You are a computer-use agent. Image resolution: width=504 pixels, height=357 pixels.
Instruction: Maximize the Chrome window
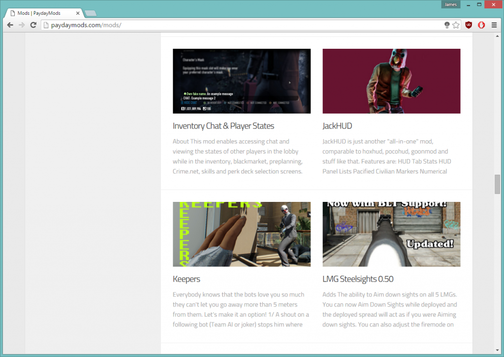(479, 4)
